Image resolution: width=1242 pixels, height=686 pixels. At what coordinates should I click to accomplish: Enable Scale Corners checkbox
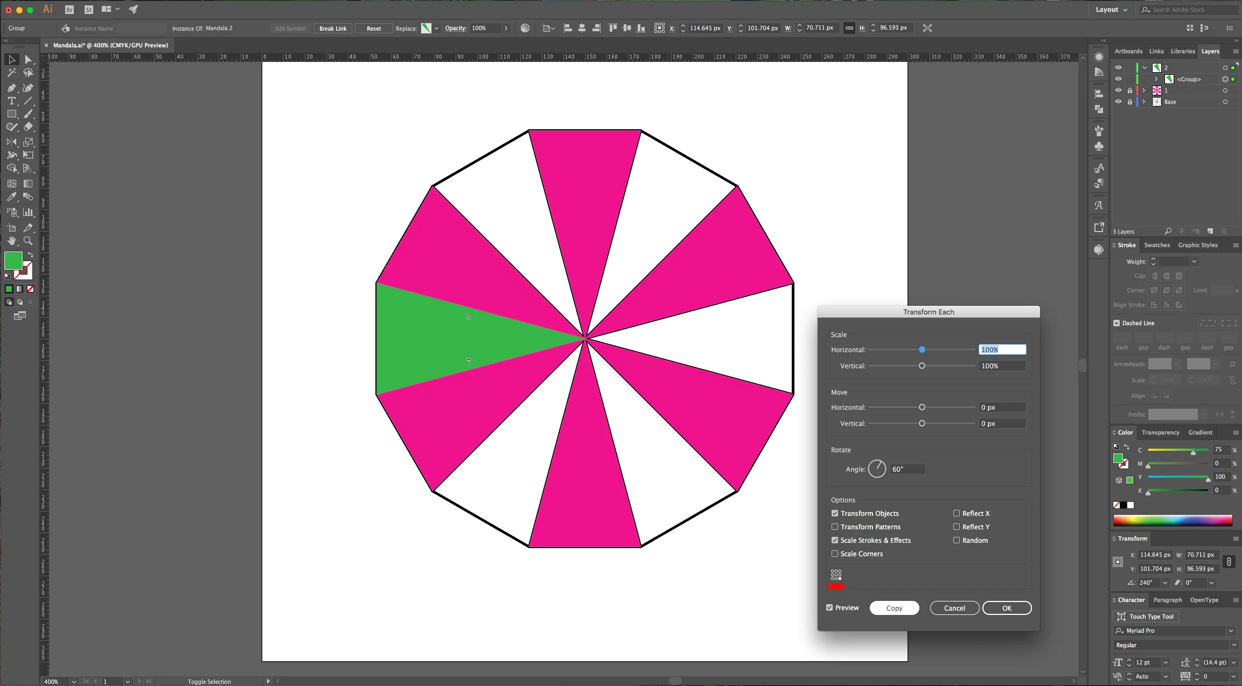(835, 554)
